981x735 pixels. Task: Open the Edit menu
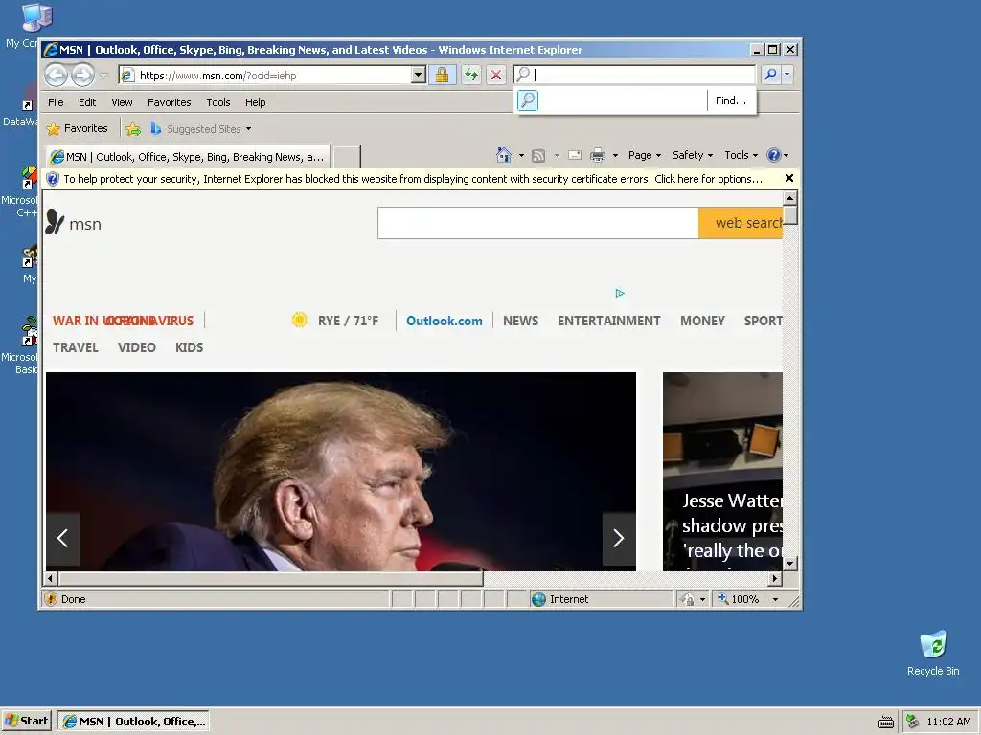pyautogui.click(x=87, y=102)
